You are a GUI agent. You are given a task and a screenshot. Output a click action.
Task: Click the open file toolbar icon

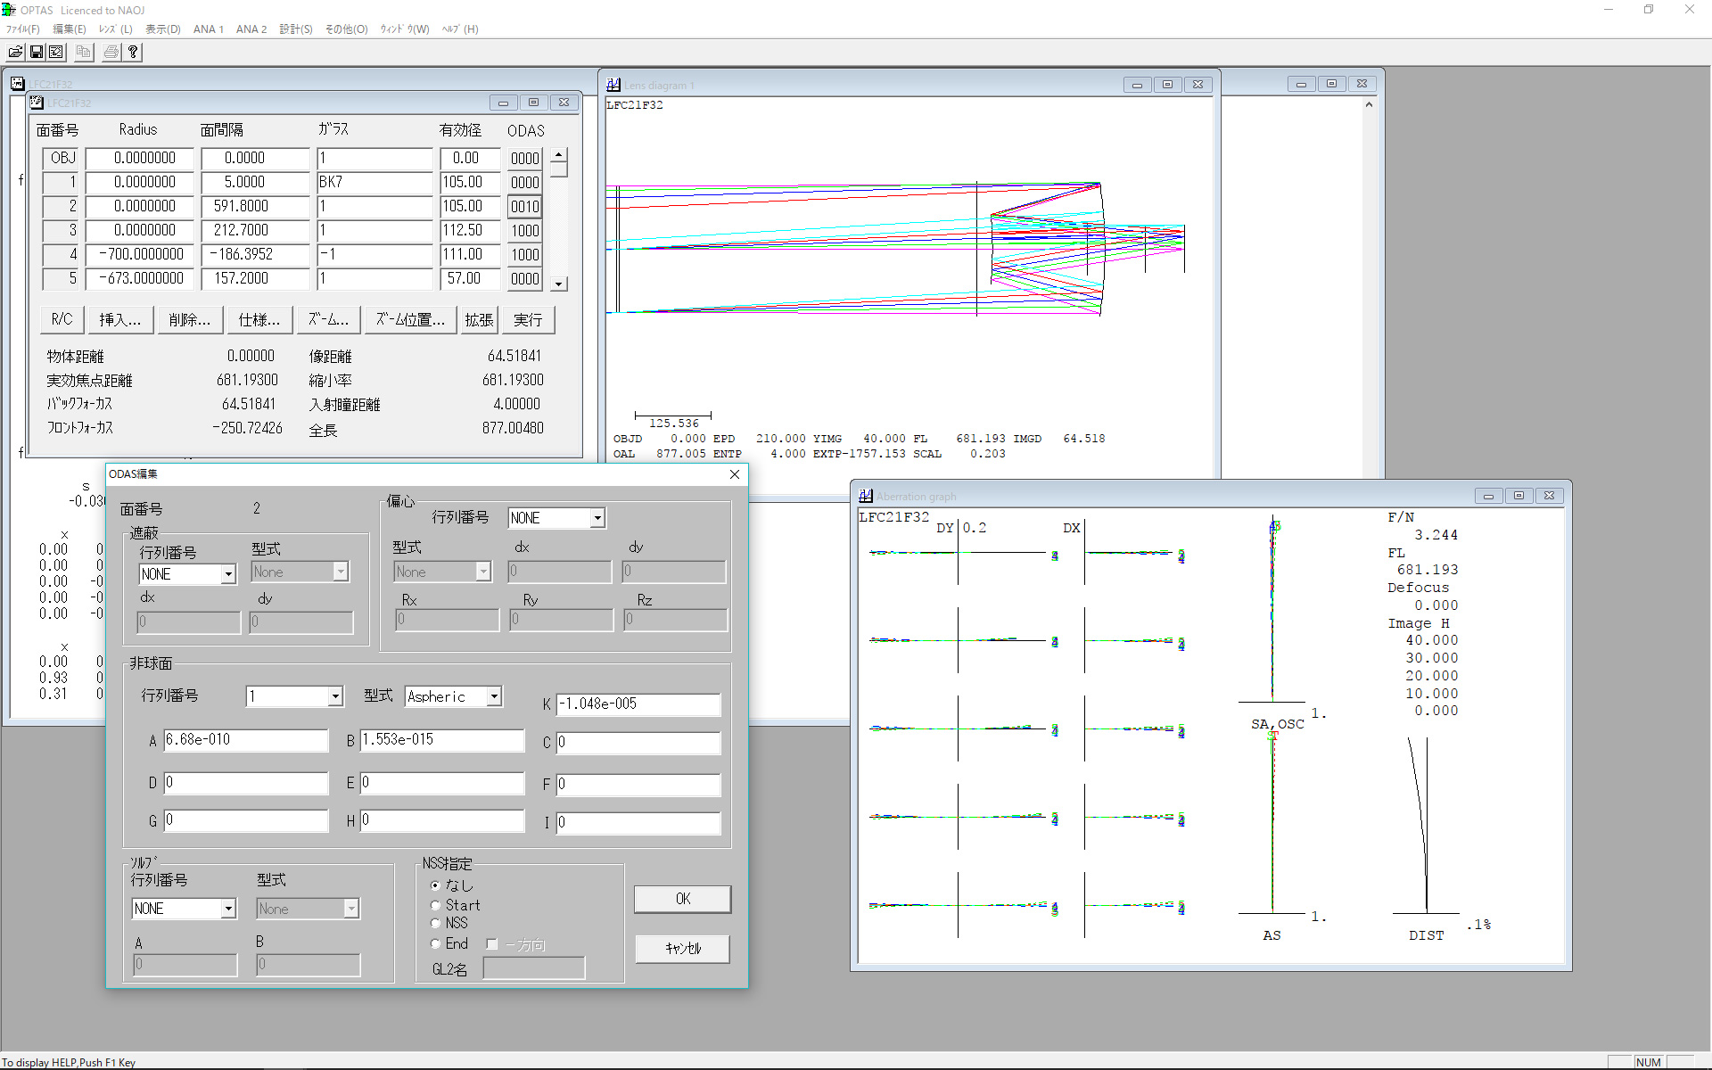click(x=15, y=52)
